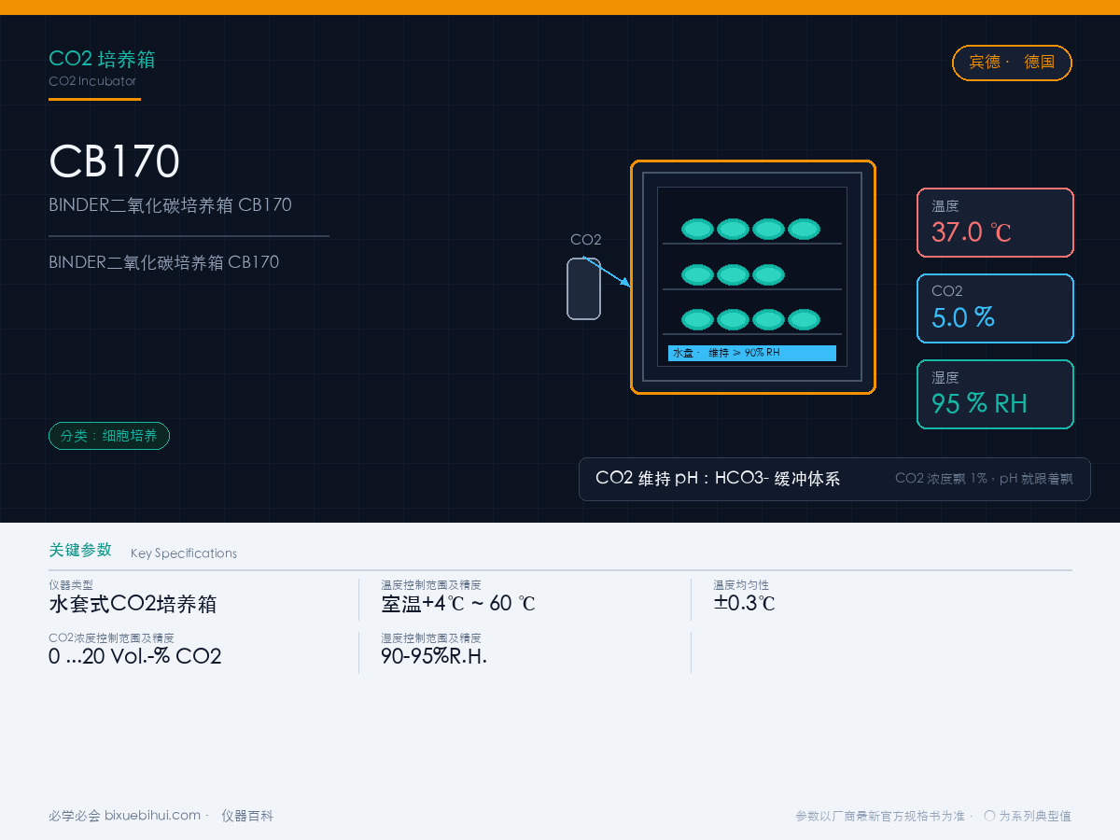Open the 仪器百科 footer link
This screenshot has height=840, width=1120.
(247, 816)
